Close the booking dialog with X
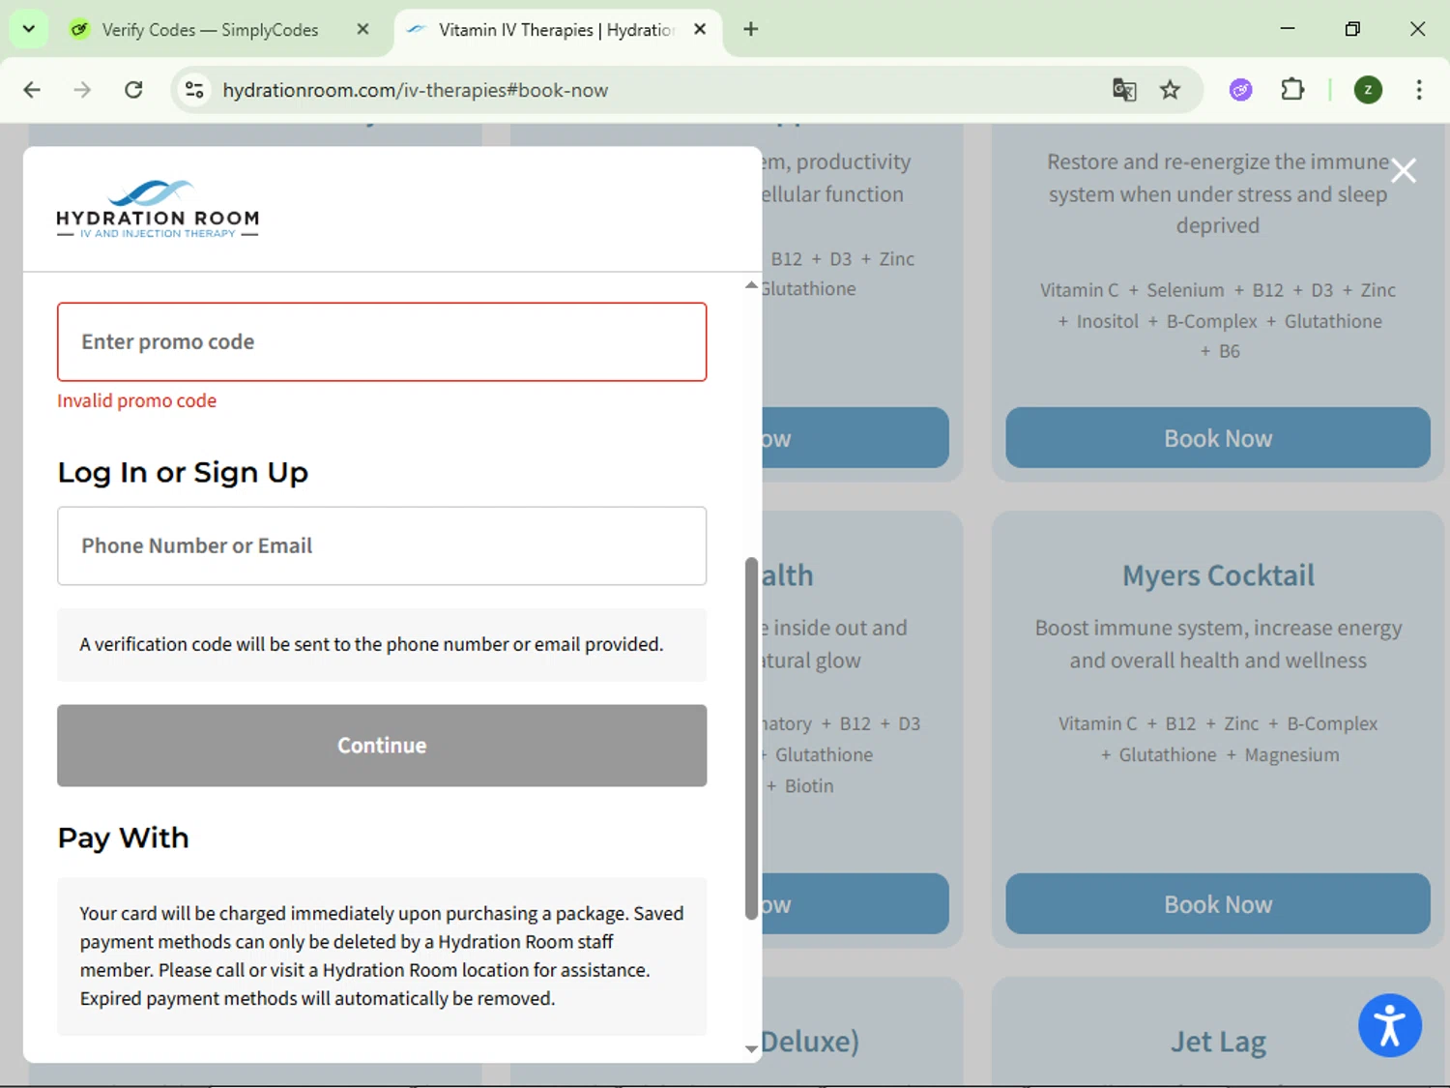The height and width of the screenshot is (1088, 1450). click(1404, 170)
